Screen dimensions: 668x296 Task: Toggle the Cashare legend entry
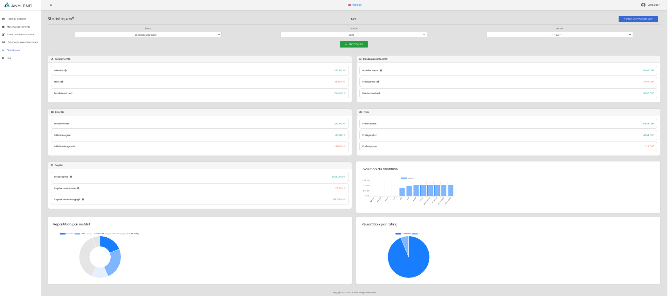112,233
